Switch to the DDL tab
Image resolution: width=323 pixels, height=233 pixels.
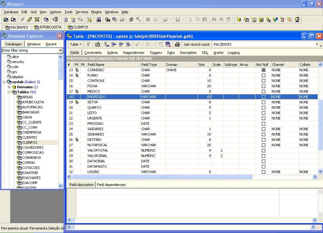pos(205,53)
